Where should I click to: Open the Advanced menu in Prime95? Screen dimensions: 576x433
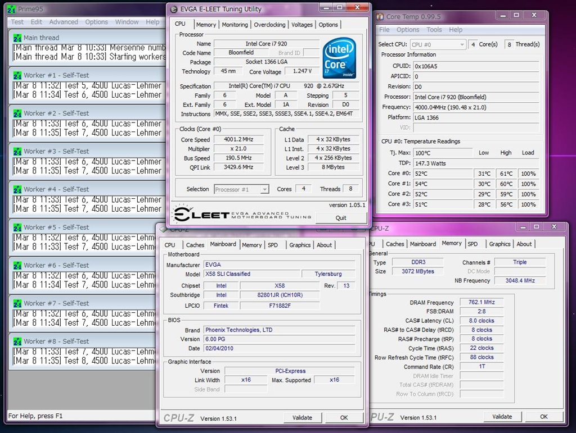click(64, 22)
